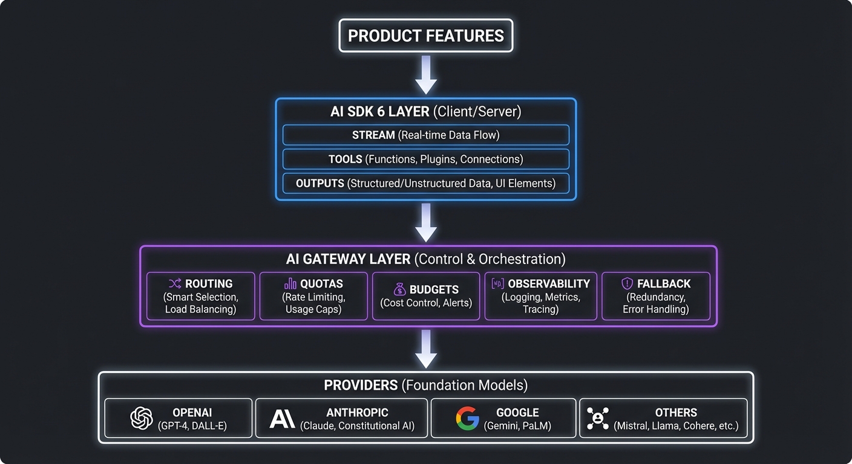Click the Routing smart selection card
852x464 pixels.
200,296
